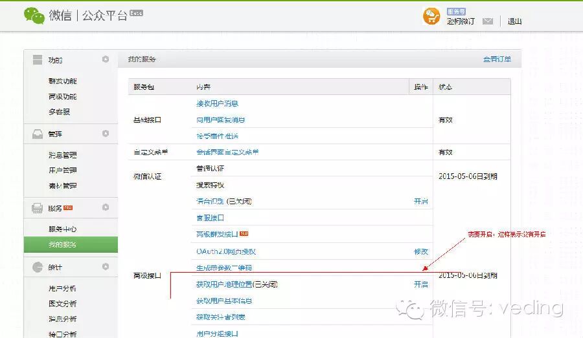This screenshot has height=338, width=583.
Task: Click the account name beside the avatar
Action: pyautogui.click(x=461, y=21)
